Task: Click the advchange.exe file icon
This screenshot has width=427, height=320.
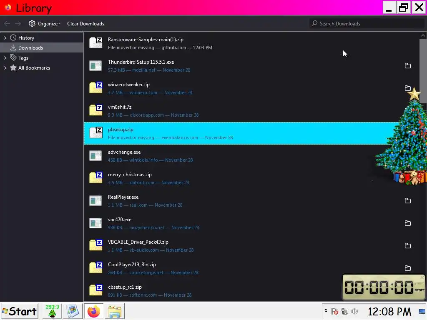Action: click(95, 156)
